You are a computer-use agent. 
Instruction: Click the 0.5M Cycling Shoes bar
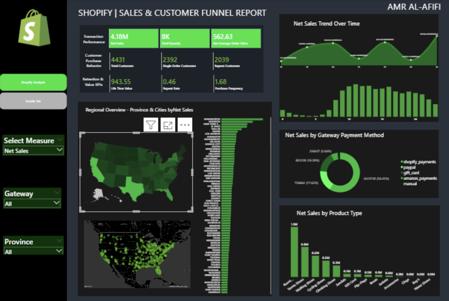pyautogui.click(x=326, y=268)
